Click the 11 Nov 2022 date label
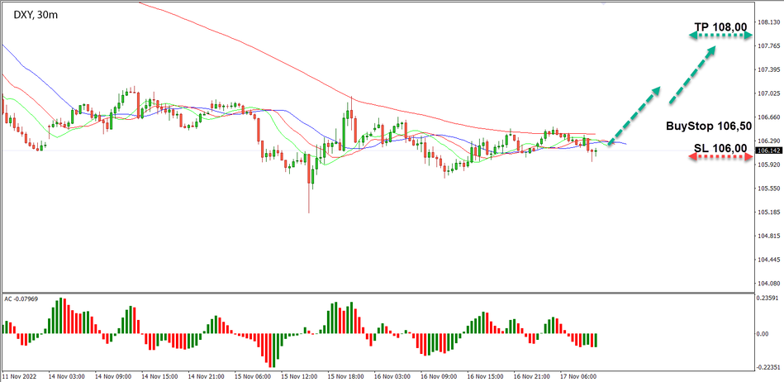 [20, 376]
